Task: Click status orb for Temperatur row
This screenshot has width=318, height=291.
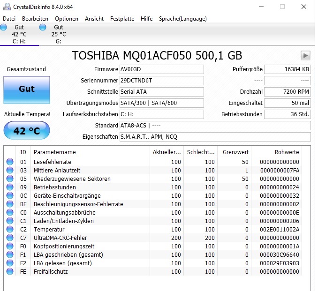Action: (10, 229)
